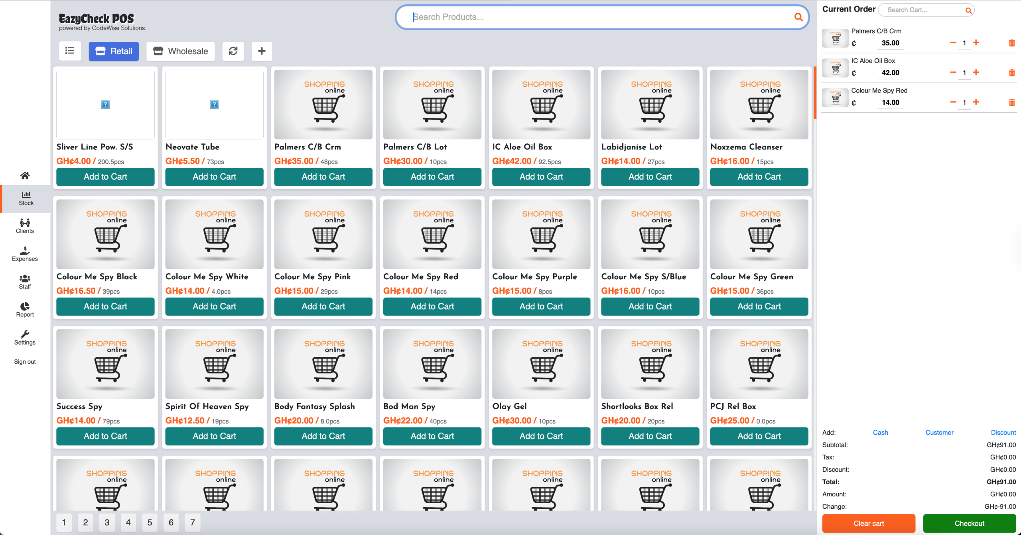This screenshot has height=535, width=1021.
Task: Click the Bod Man Spy product image
Action: click(x=432, y=364)
